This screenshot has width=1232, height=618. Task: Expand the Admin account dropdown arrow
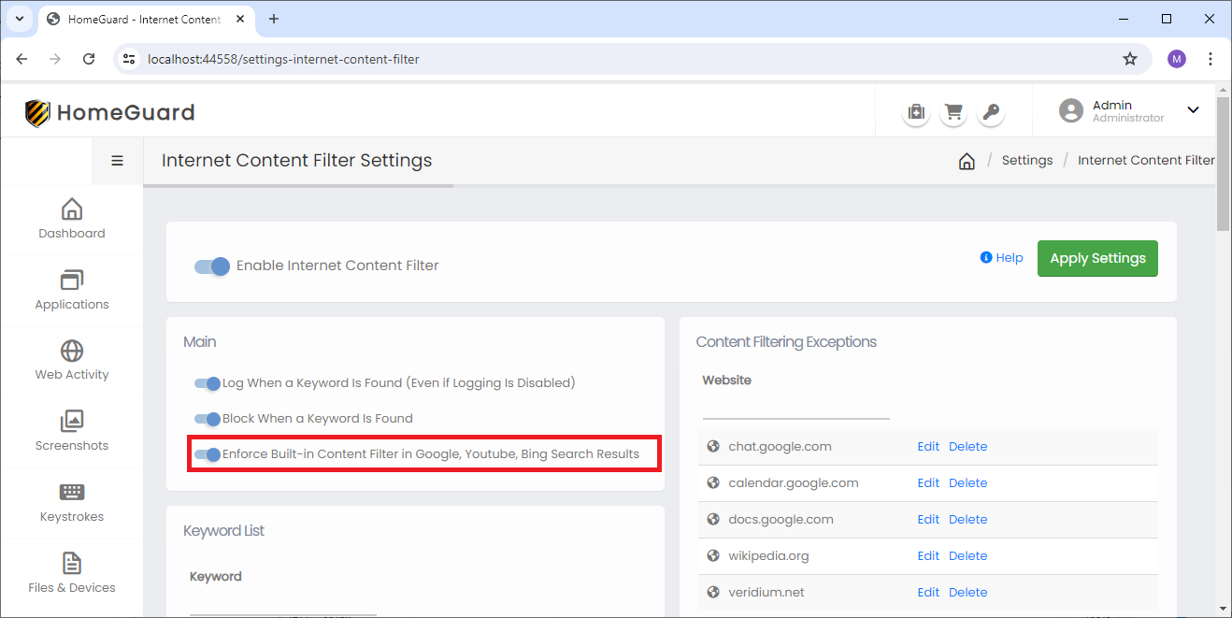pyautogui.click(x=1193, y=110)
